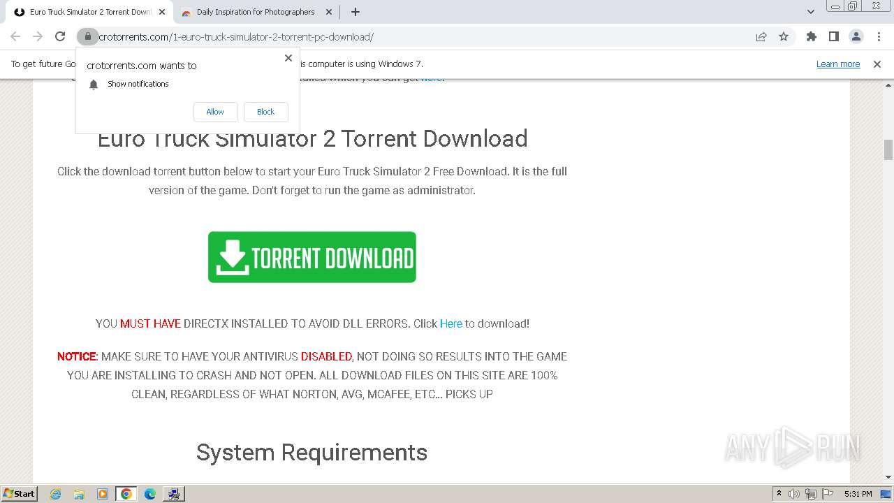Click the browser forward arrow

(38, 36)
